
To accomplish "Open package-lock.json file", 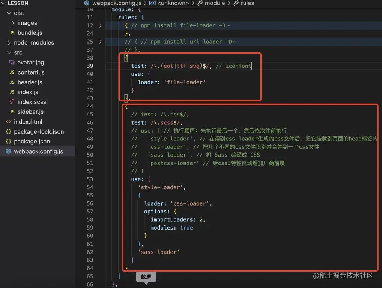I will (x=39, y=131).
